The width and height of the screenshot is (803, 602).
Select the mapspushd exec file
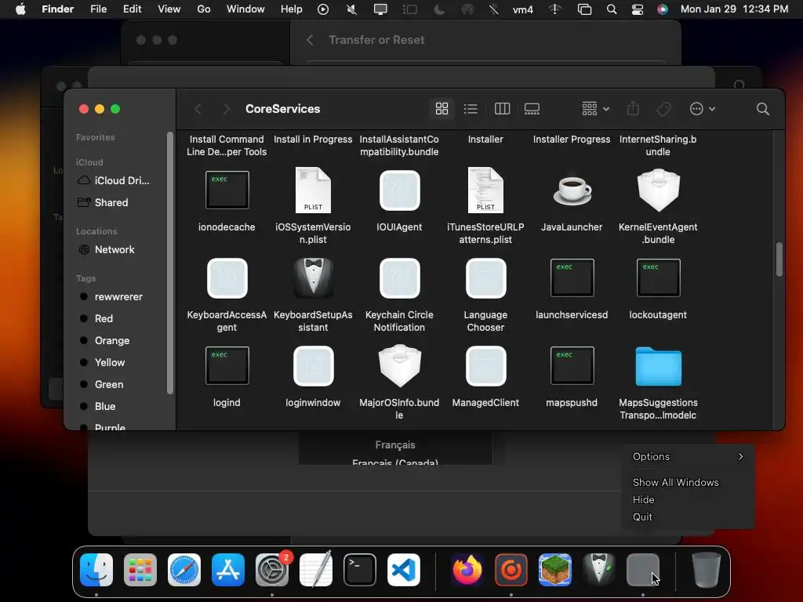coord(572,365)
